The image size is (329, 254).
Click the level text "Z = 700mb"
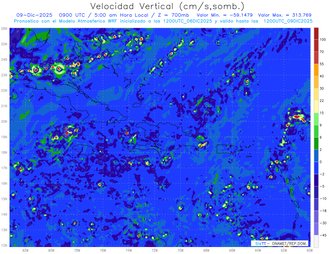tap(174, 15)
